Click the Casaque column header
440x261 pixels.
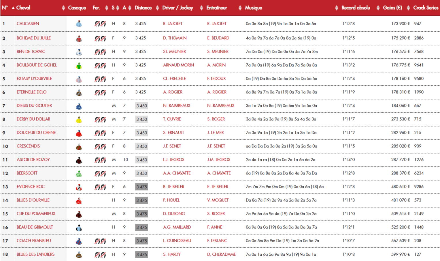click(x=77, y=8)
